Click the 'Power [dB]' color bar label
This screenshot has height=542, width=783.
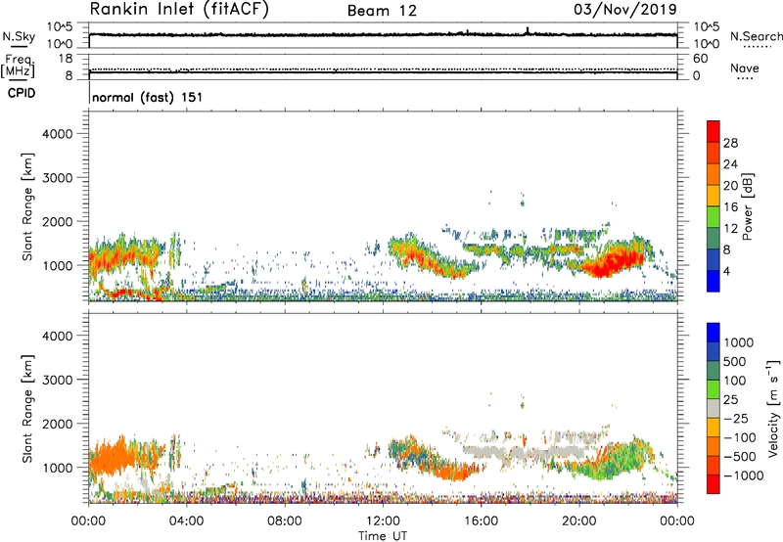747,206
